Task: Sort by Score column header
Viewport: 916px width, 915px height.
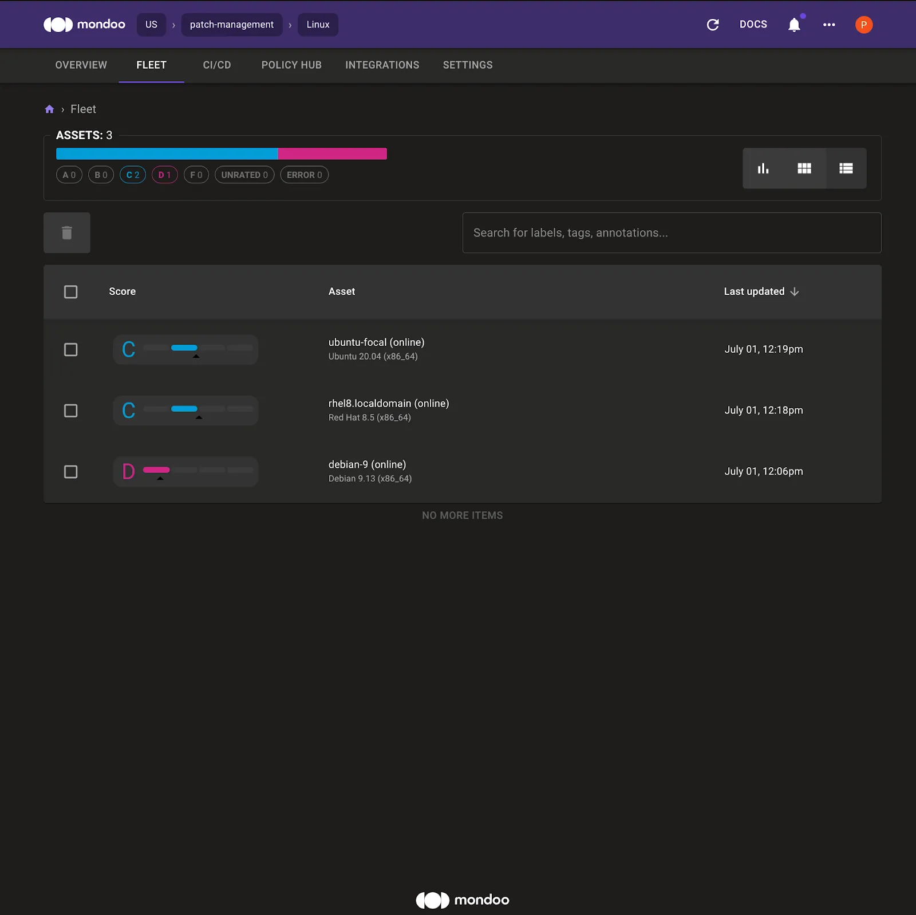Action: point(123,291)
